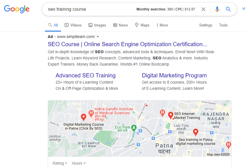Image resolution: width=245 pixels, height=168 pixels.
Task: Click hospital marker left of SEO Internet pin
Action: (162, 113)
